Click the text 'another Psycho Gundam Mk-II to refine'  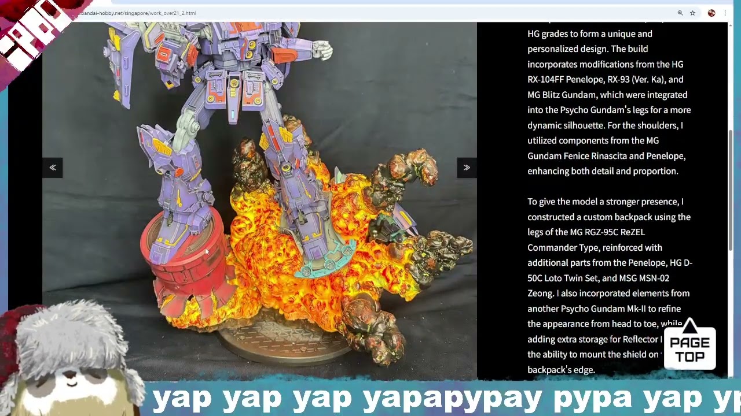coord(604,309)
